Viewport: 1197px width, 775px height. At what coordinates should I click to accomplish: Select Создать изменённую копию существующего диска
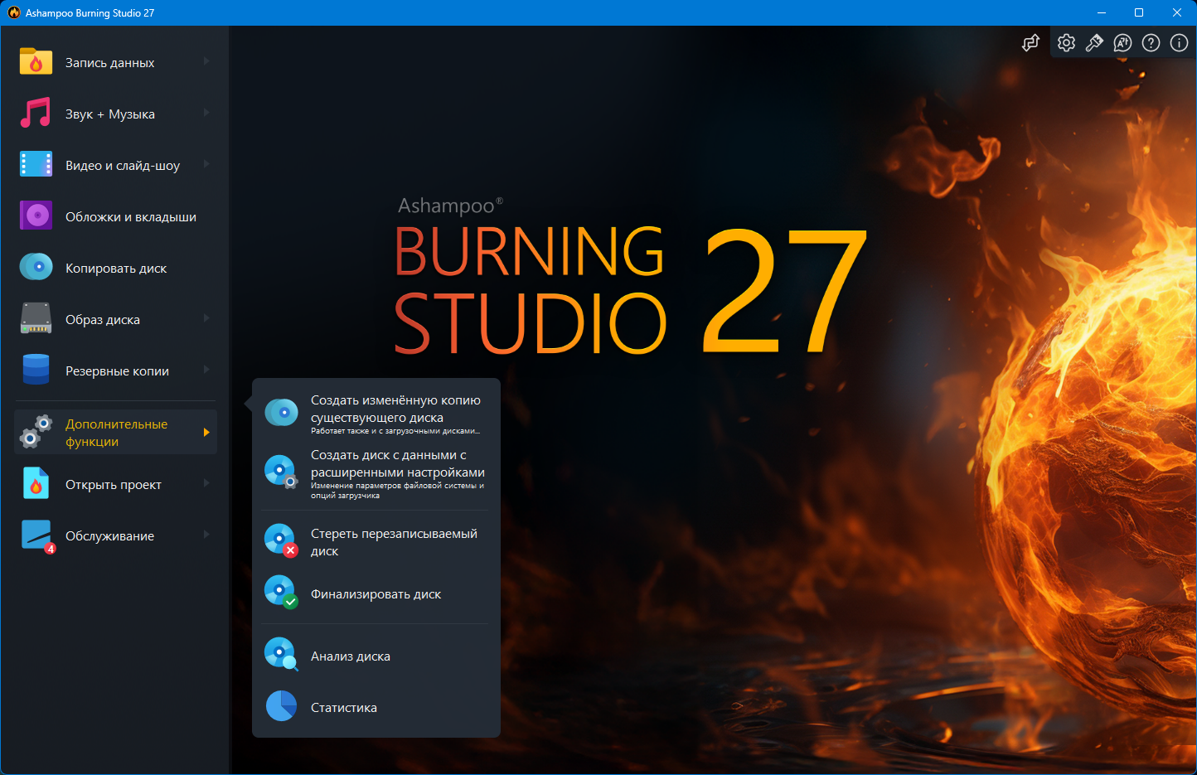coord(376,414)
